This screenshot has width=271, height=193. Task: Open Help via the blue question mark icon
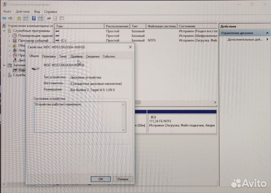pyautogui.click(x=34, y=18)
